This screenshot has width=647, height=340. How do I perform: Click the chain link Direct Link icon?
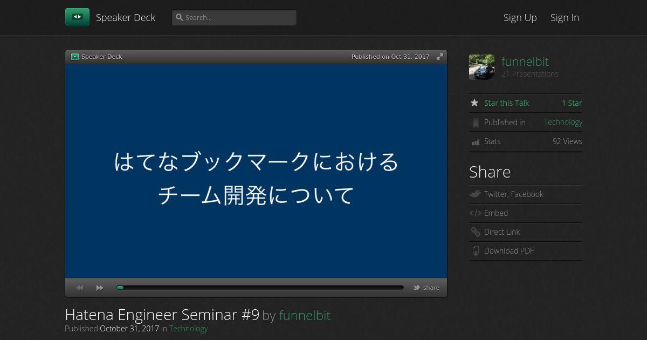(475, 232)
